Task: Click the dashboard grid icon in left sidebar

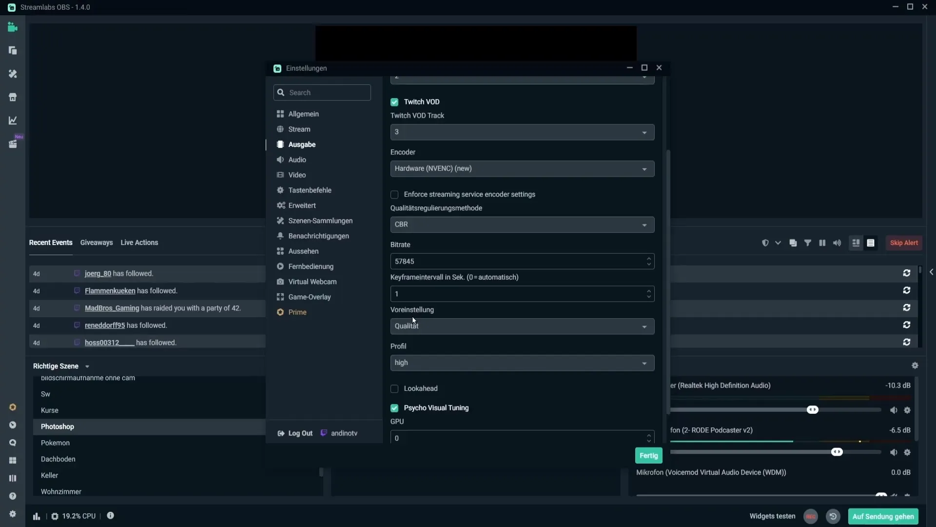Action: pyautogui.click(x=13, y=461)
